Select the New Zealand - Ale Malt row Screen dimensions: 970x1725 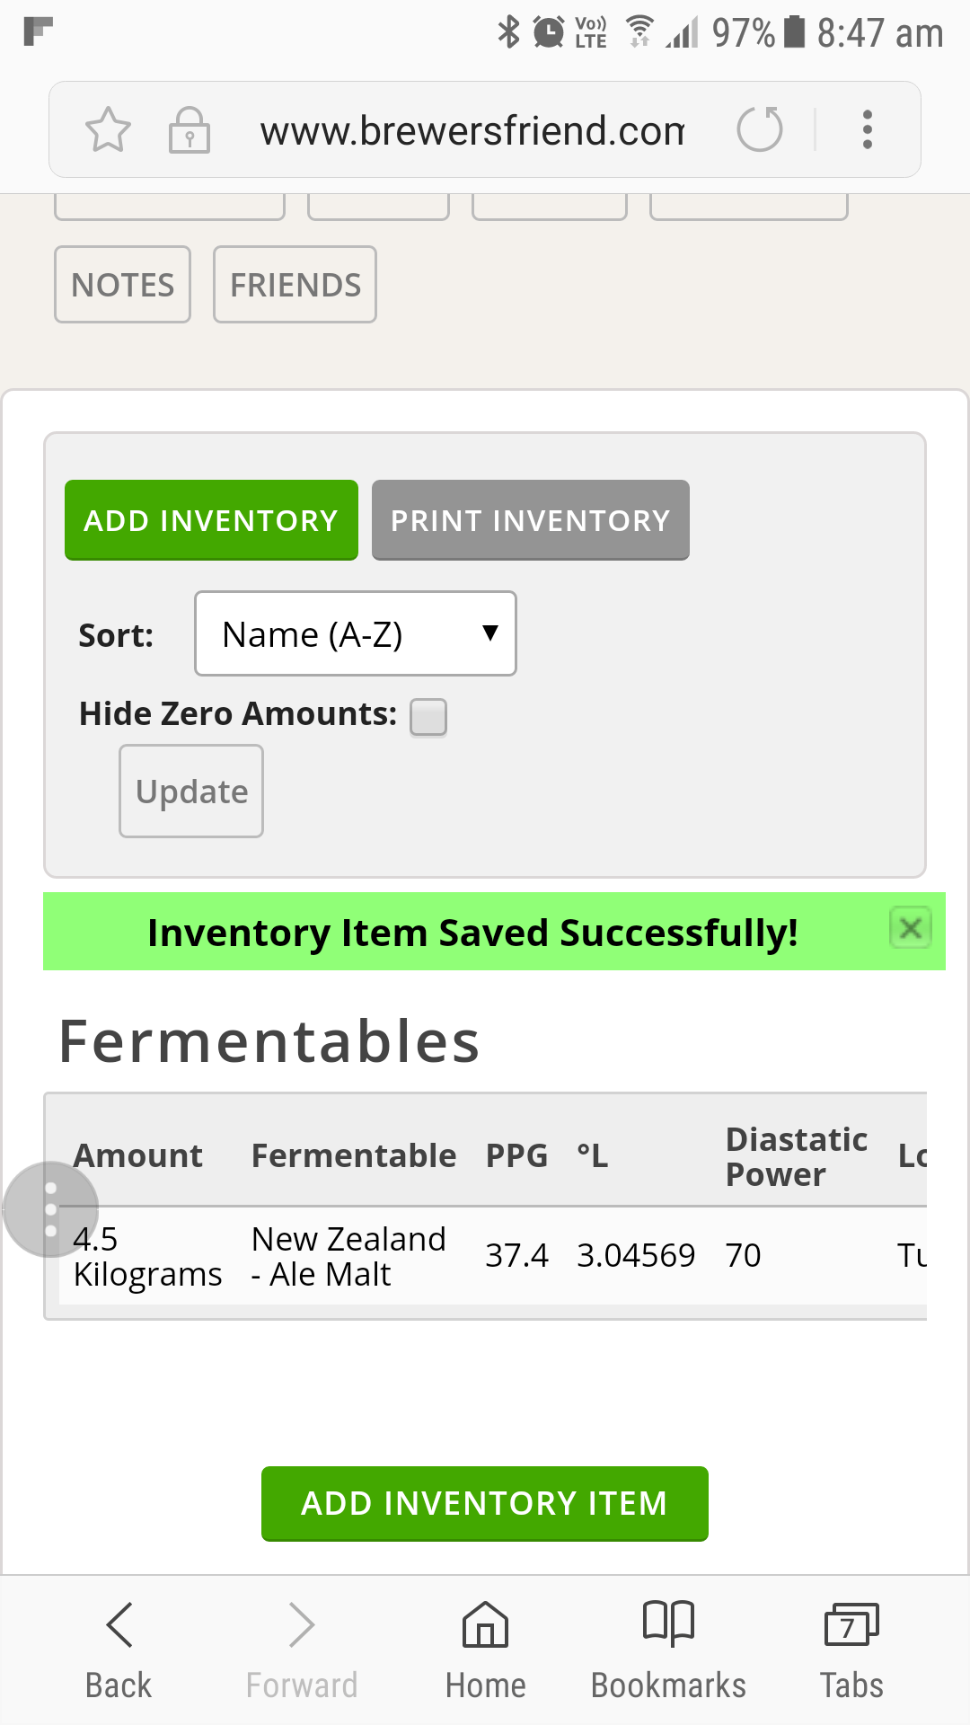coord(492,1256)
